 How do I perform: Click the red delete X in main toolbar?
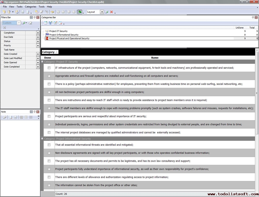(112, 12)
